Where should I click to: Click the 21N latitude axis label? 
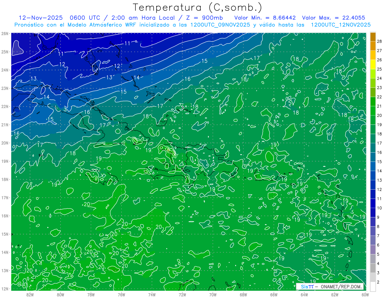[5, 125]
